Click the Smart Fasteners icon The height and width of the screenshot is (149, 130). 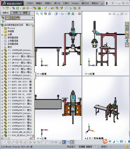click(x=24, y=8)
